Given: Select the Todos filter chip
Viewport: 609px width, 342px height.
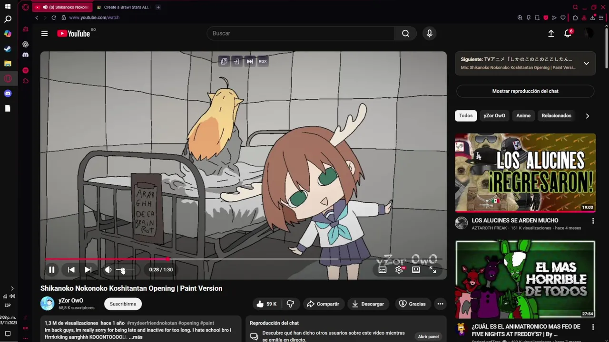Looking at the screenshot, I should coord(466,115).
